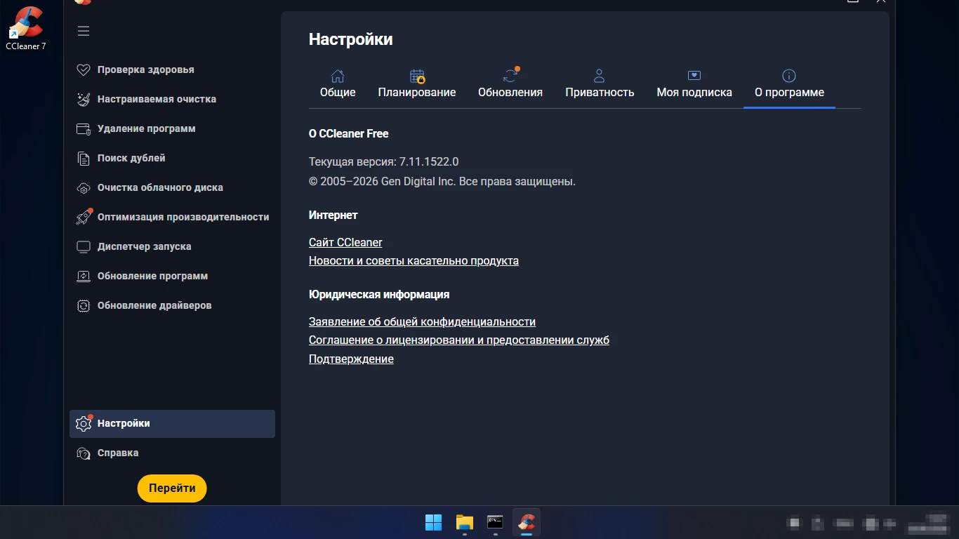Click the Startup manager monitor icon

click(x=84, y=246)
